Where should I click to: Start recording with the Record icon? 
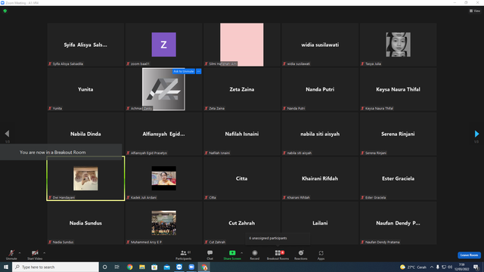[x=255, y=253]
